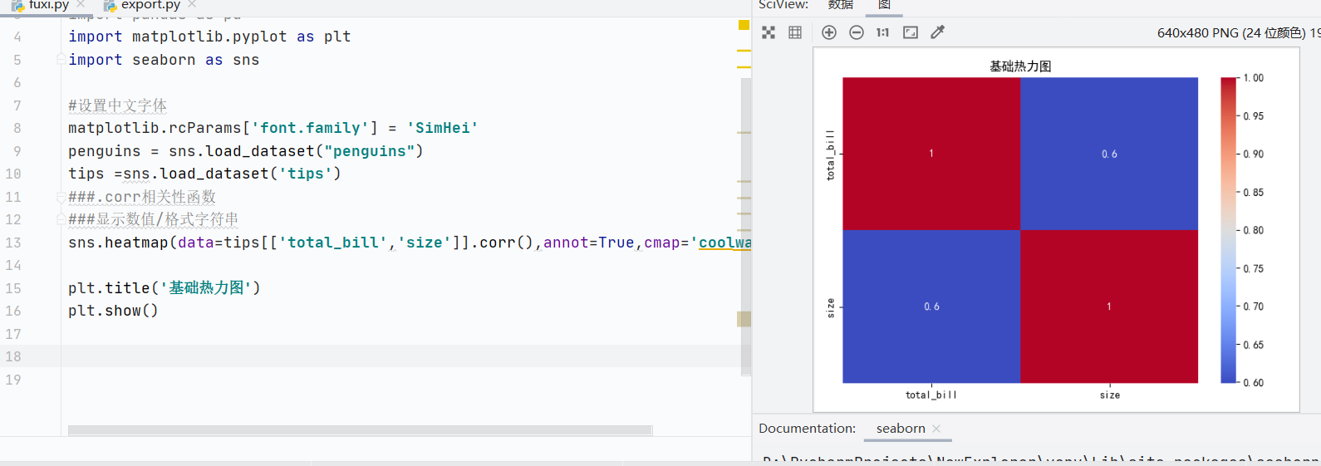The image size is (1321, 466).
Task: Click the blue size/total_bill heatmap cell labeled 0.6
Action: coord(931,307)
